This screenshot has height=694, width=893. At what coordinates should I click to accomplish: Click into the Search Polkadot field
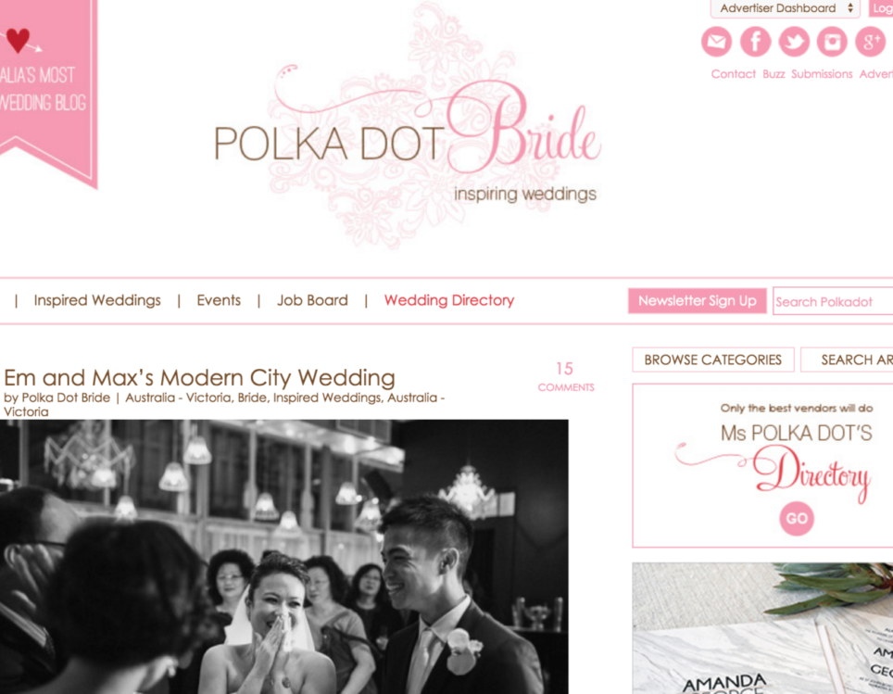tap(833, 301)
